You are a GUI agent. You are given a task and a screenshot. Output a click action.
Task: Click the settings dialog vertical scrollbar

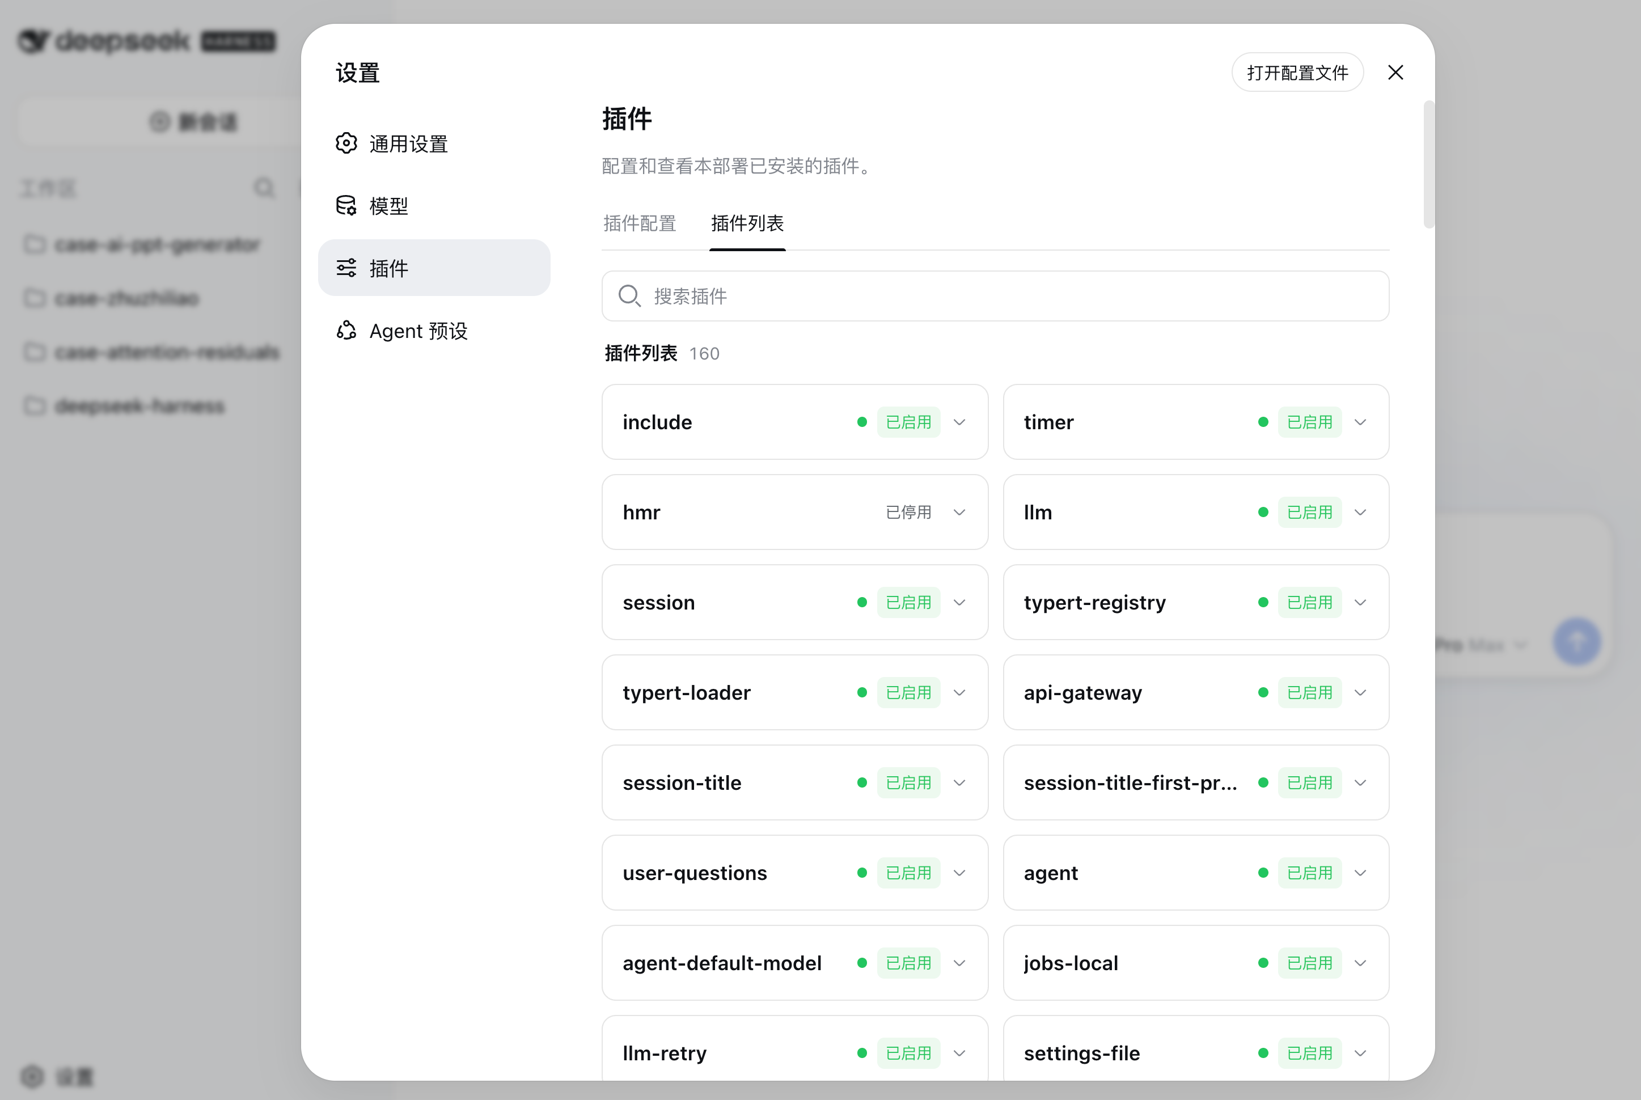pos(1428,164)
